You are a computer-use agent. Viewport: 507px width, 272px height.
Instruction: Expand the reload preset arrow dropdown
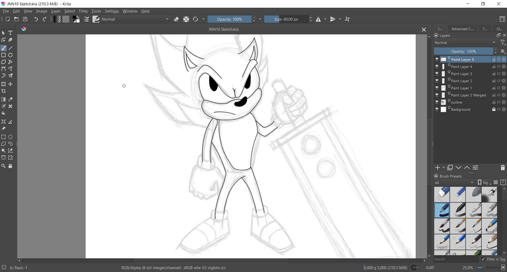click(203, 19)
